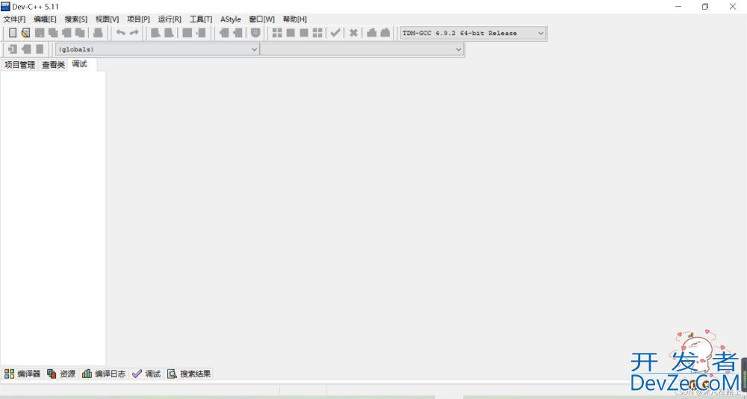Click the Insert icon in second toolbar row
This screenshot has height=399, width=747.
point(13,49)
